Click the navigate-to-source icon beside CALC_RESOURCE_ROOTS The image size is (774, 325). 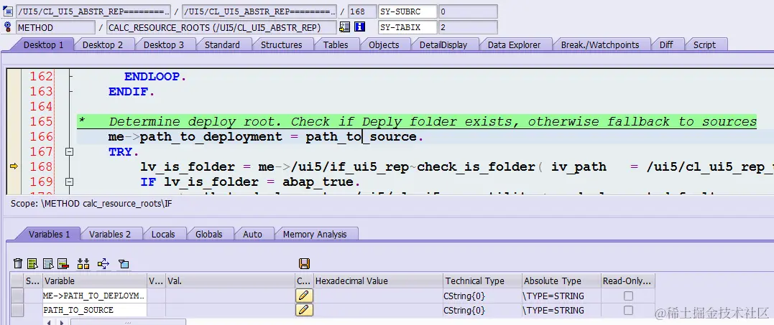(344, 27)
